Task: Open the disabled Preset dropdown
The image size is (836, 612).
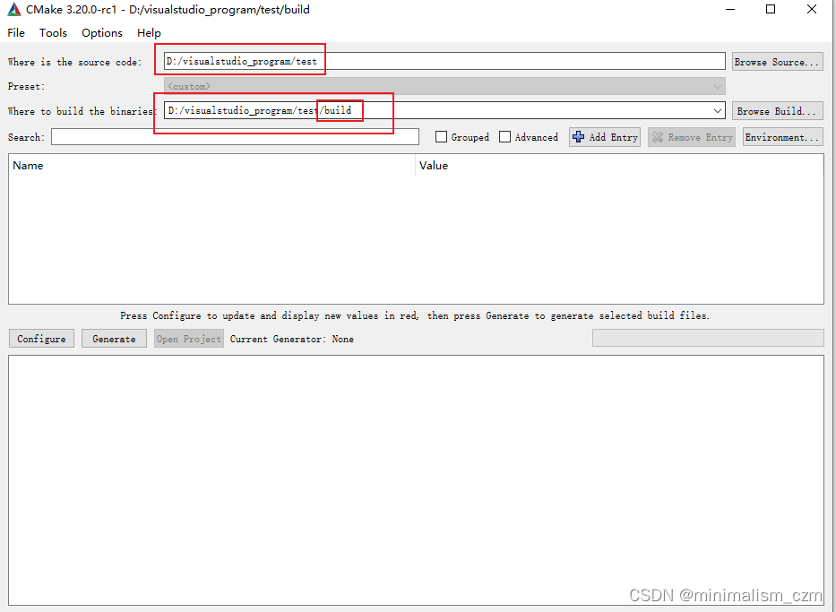Action: [x=444, y=86]
